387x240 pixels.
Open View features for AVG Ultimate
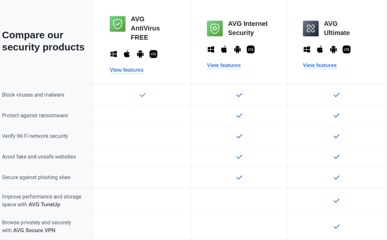coord(320,65)
